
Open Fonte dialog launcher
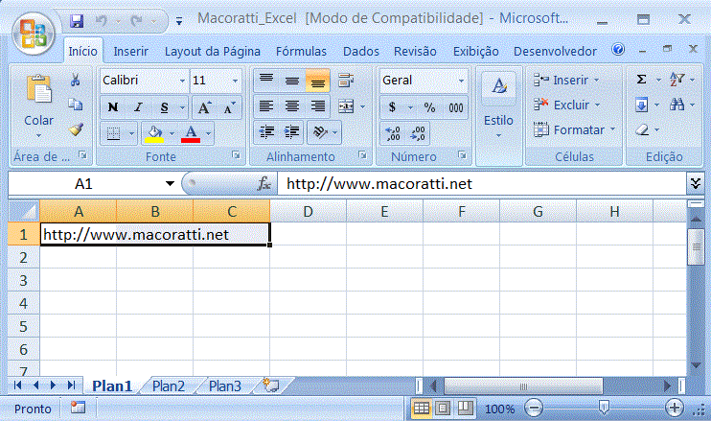click(237, 155)
